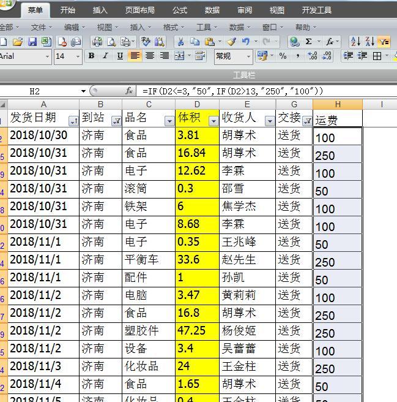Open the 工具 menu
The width and height of the screenshot is (397, 402).
207,27
